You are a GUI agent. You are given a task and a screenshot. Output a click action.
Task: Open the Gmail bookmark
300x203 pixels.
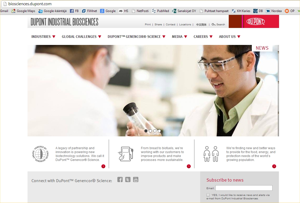coord(4,11)
